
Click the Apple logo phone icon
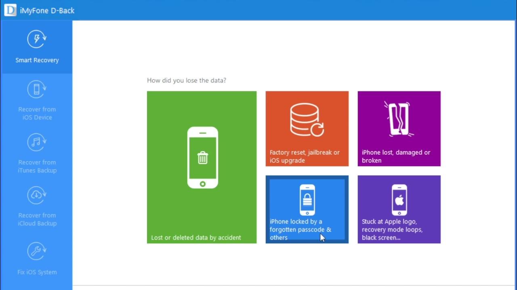(399, 199)
